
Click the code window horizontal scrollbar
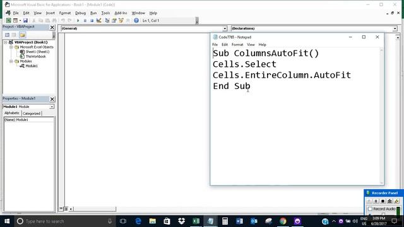[x=94, y=209]
